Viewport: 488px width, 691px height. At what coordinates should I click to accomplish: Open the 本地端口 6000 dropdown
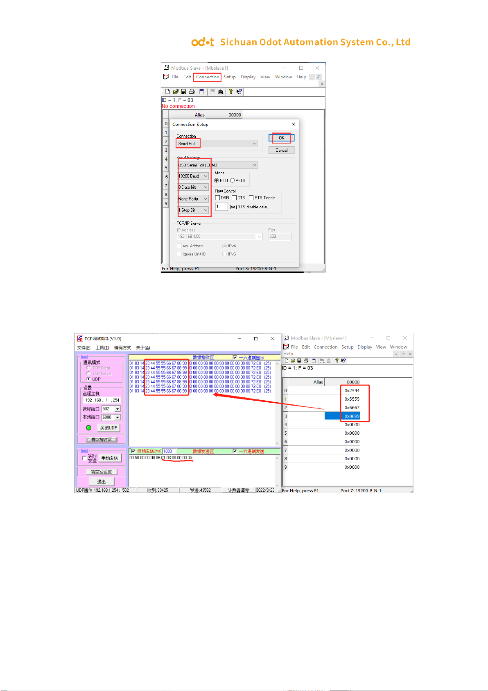[117, 417]
